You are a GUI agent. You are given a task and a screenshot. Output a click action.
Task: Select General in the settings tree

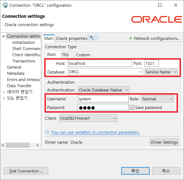tap(14, 67)
